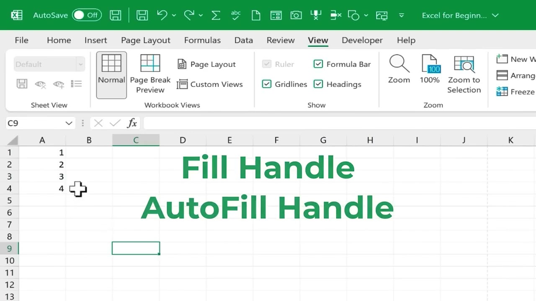Toggle the Headings checkbox
The image size is (536, 301).
pyautogui.click(x=318, y=84)
